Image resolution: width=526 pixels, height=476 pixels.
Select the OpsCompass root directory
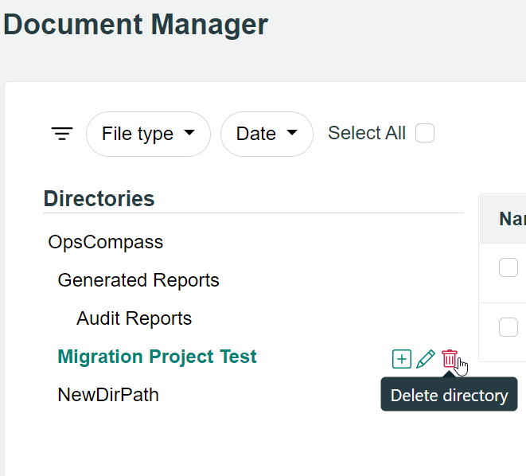point(105,242)
